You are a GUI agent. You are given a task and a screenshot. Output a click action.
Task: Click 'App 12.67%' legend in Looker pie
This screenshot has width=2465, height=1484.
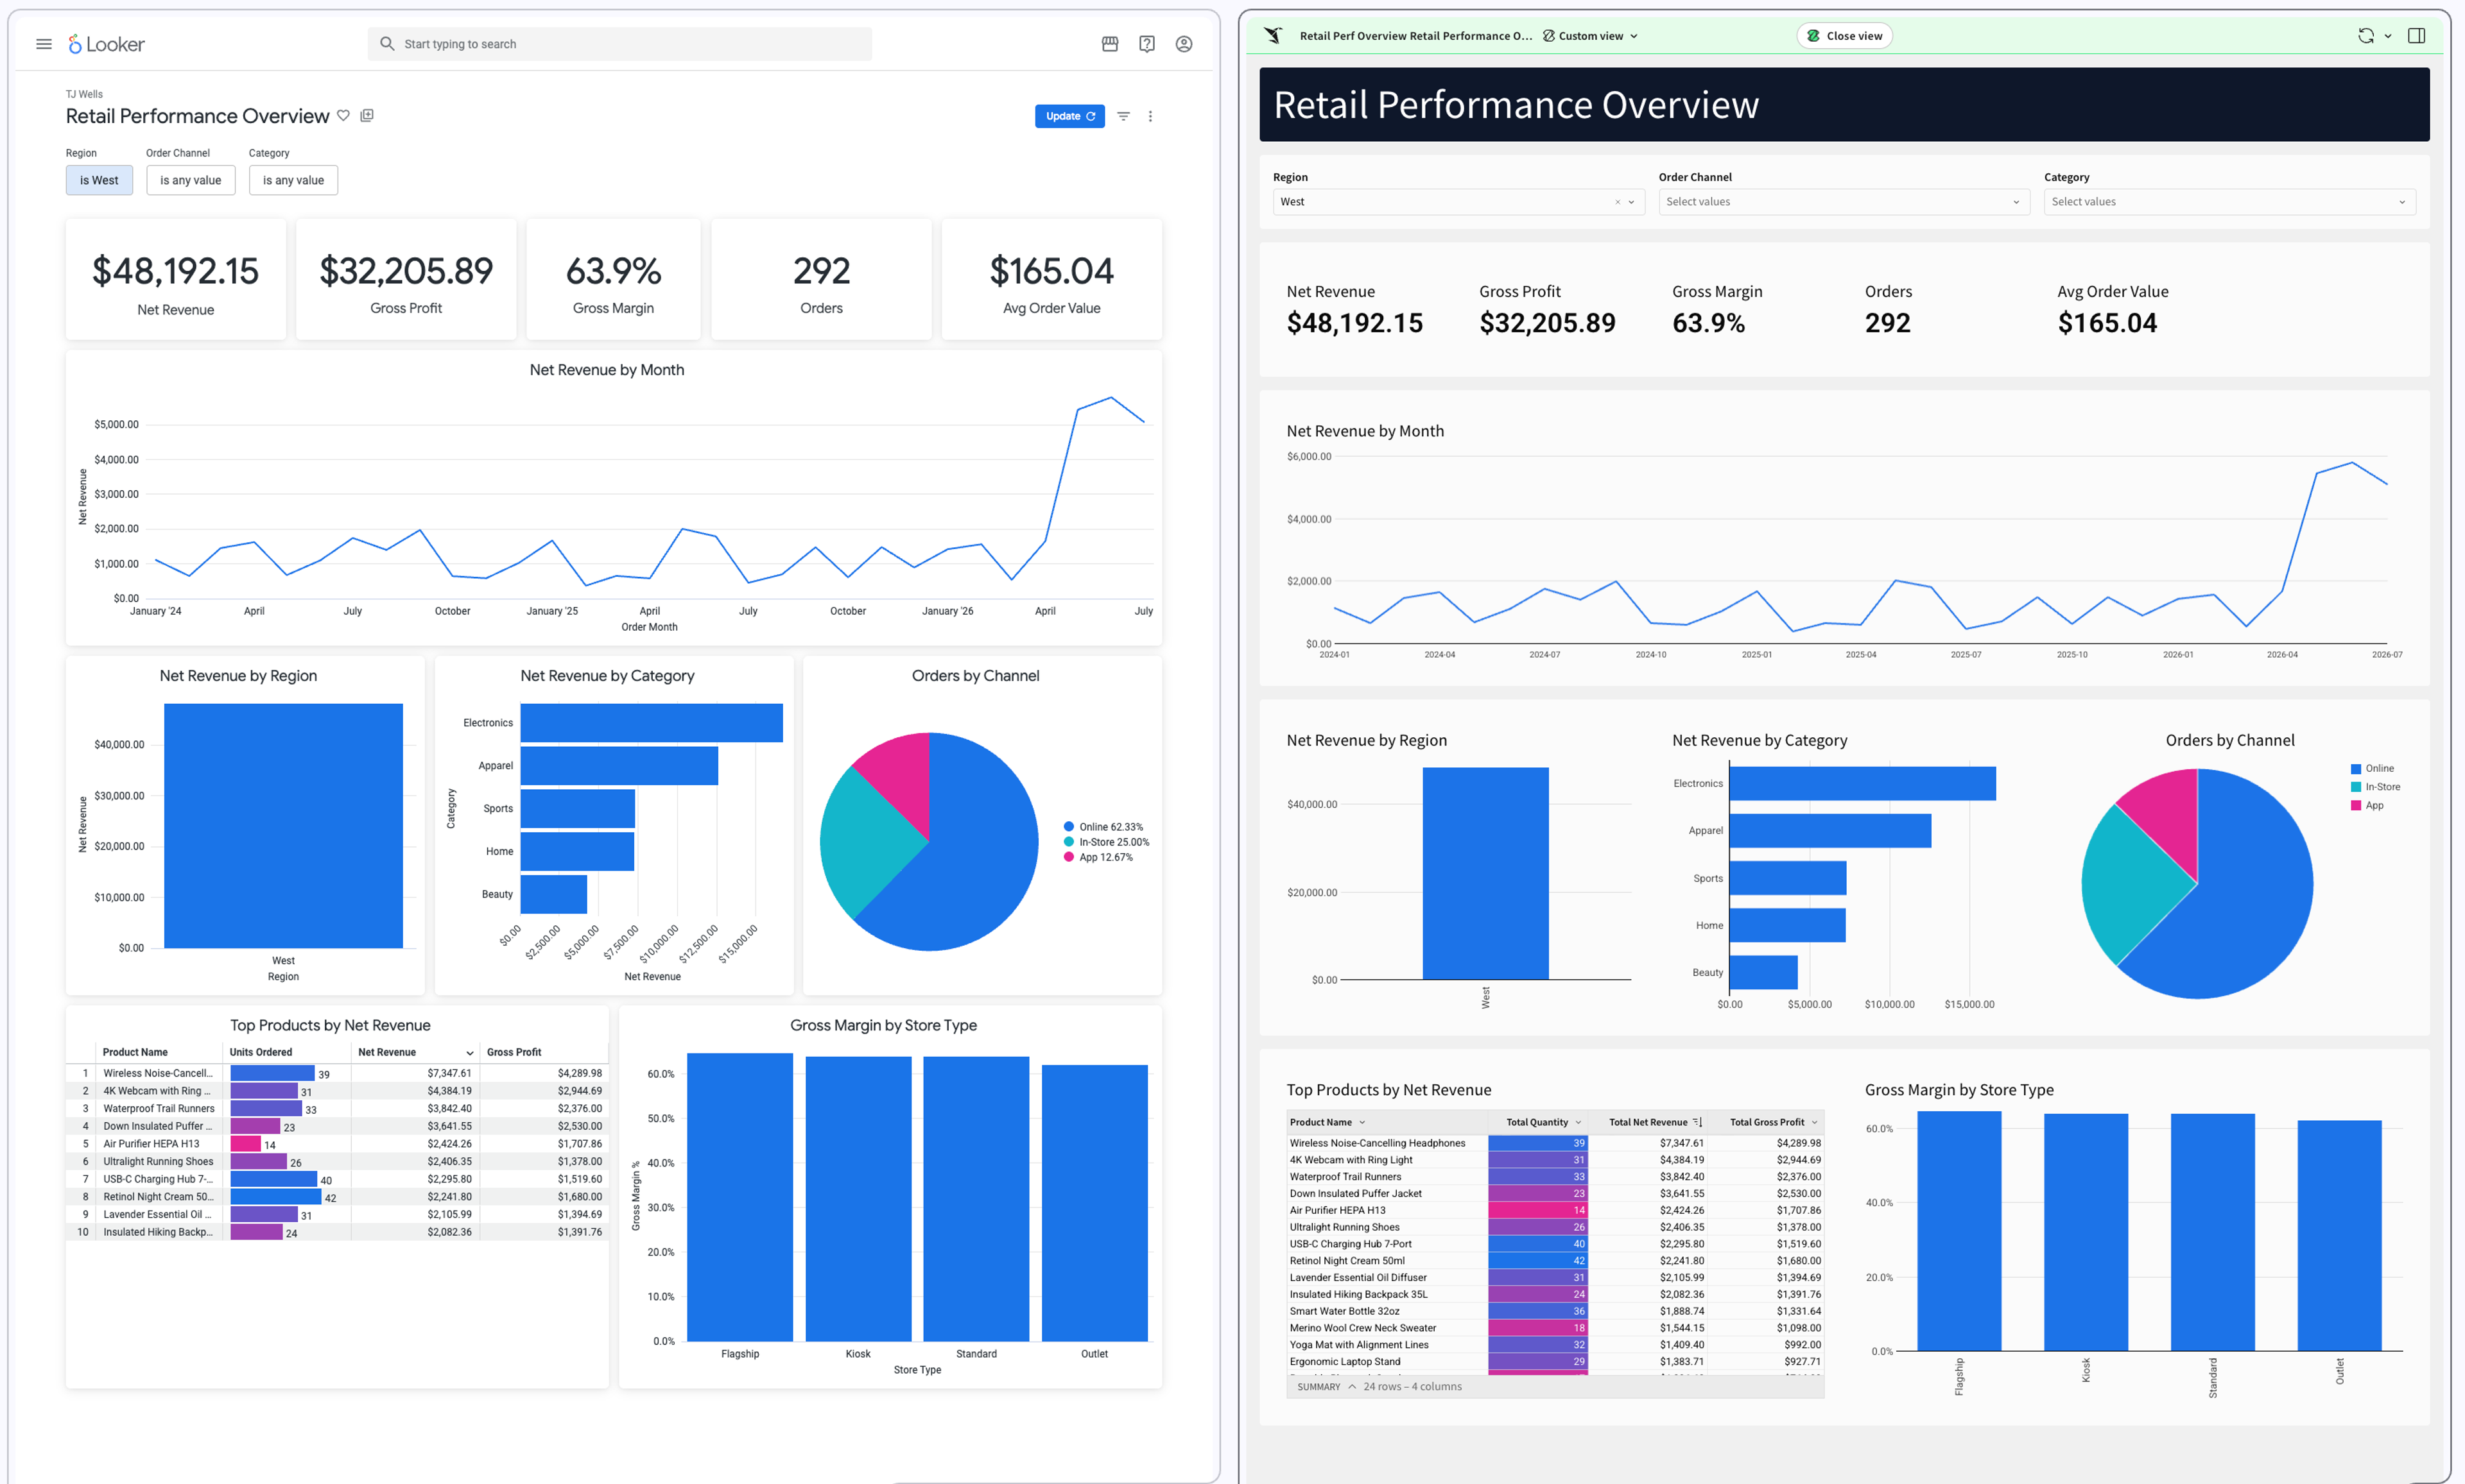click(1098, 857)
